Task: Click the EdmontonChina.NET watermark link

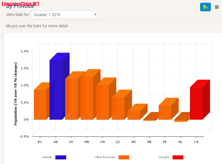Action: pos(21,4)
